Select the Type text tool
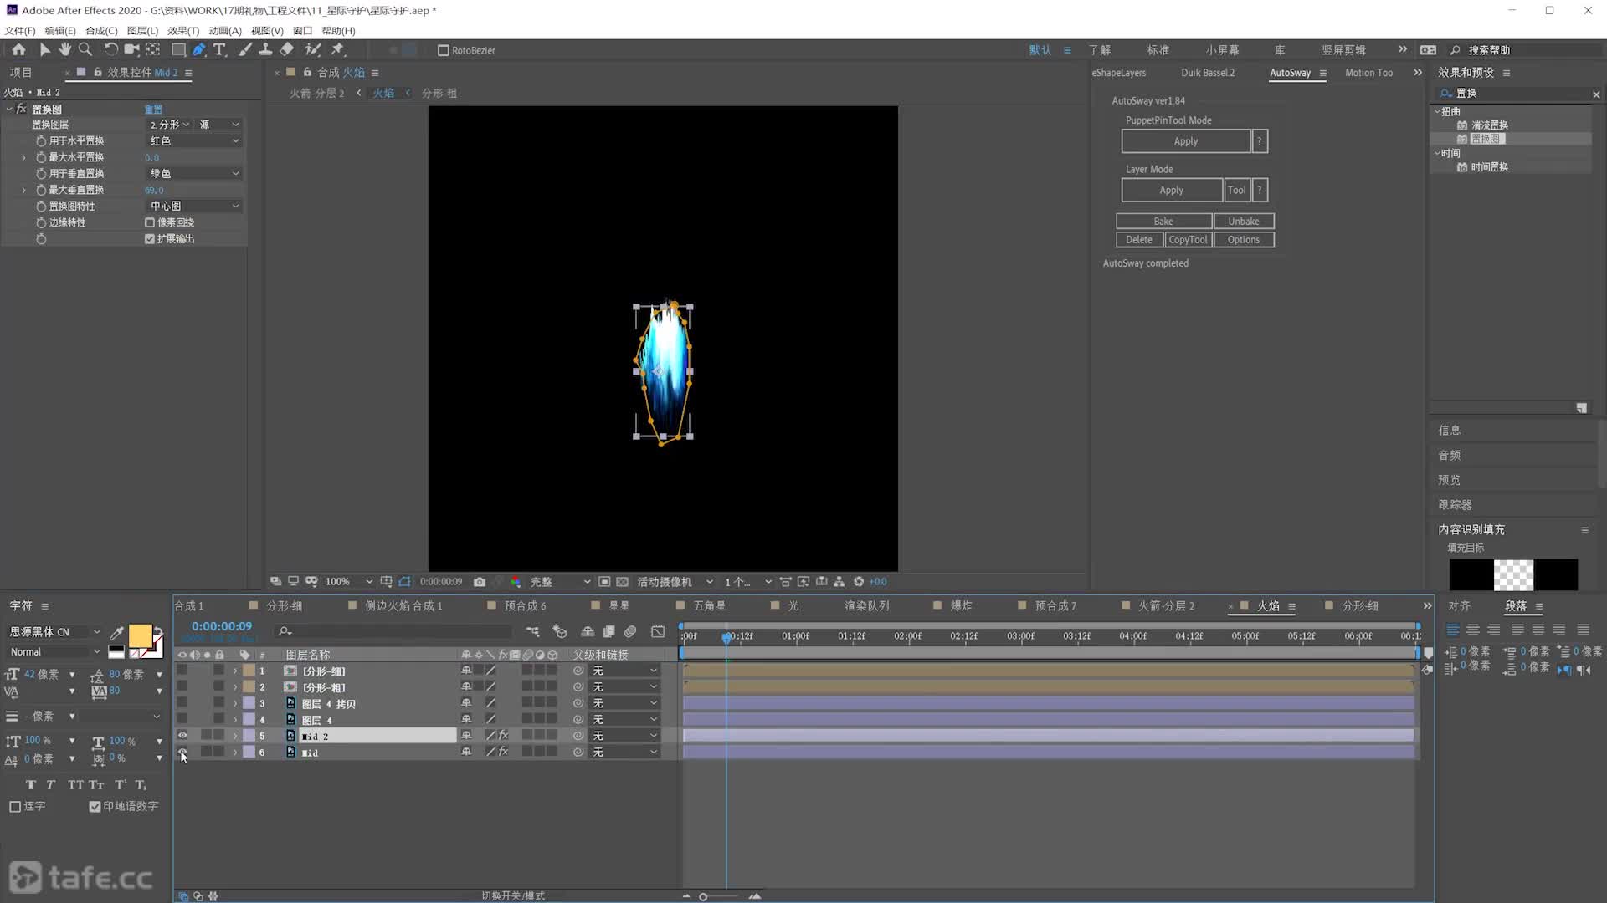The image size is (1607, 903). tap(219, 49)
